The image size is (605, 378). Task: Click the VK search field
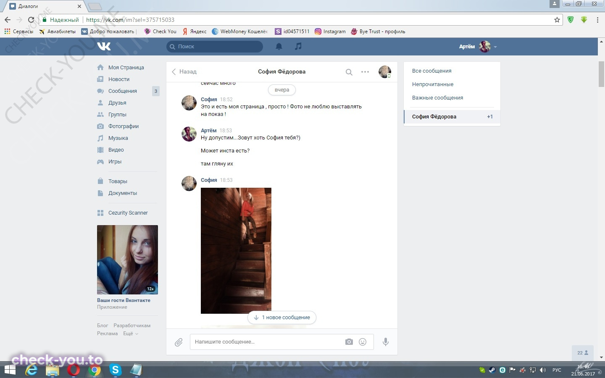(x=215, y=47)
